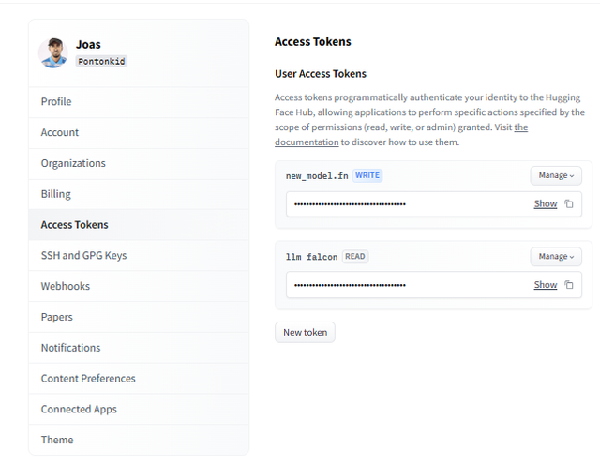Expand Manage menu for llm falcon

(x=556, y=256)
